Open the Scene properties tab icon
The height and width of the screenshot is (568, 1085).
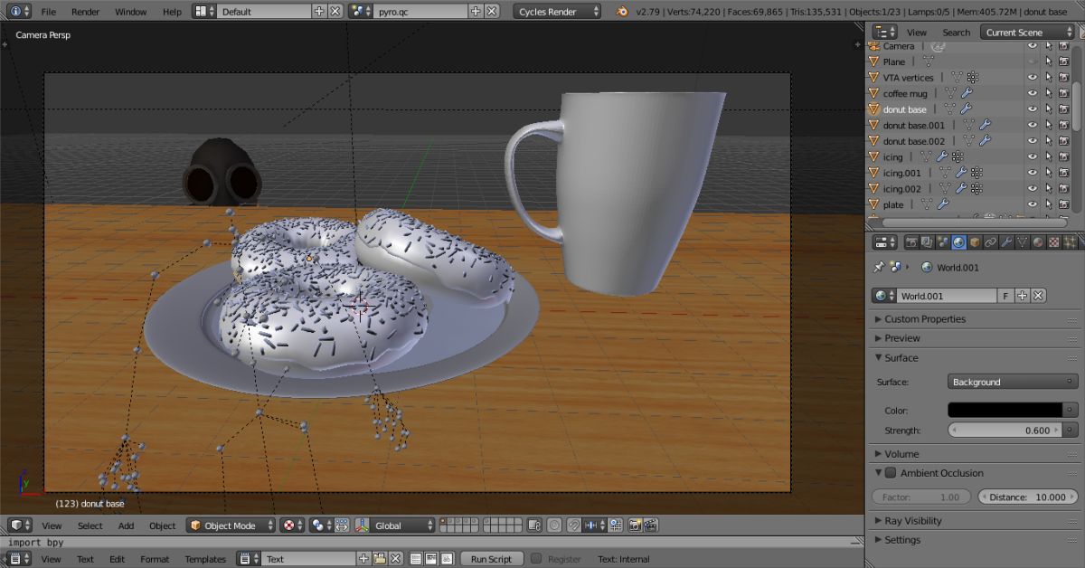[x=943, y=242]
